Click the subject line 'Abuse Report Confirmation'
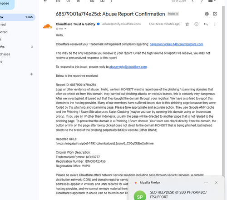This screenshot has width=227, height=200. coord(133,14)
